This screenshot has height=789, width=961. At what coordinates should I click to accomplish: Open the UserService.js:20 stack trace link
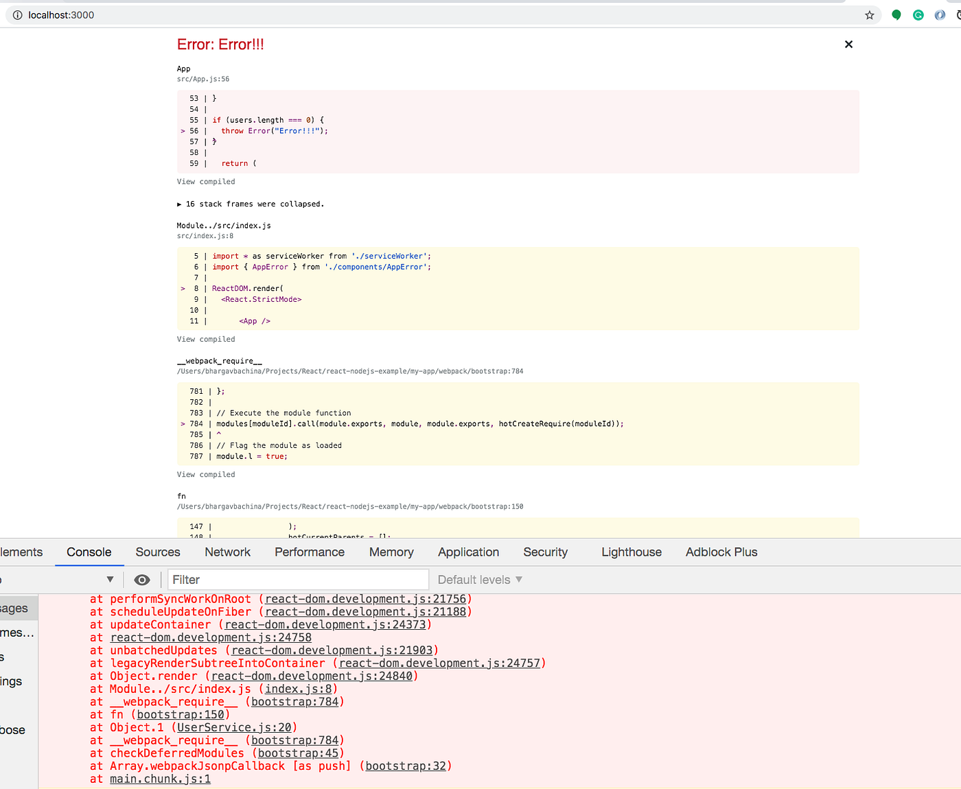[x=234, y=727]
